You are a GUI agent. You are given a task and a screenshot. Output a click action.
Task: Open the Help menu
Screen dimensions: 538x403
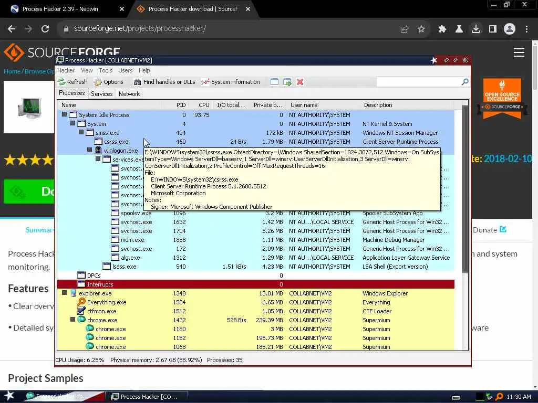click(144, 70)
